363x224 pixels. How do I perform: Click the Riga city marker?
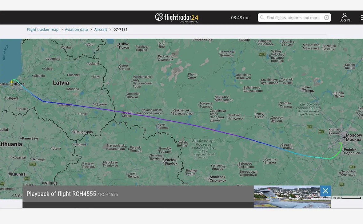[15, 84]
